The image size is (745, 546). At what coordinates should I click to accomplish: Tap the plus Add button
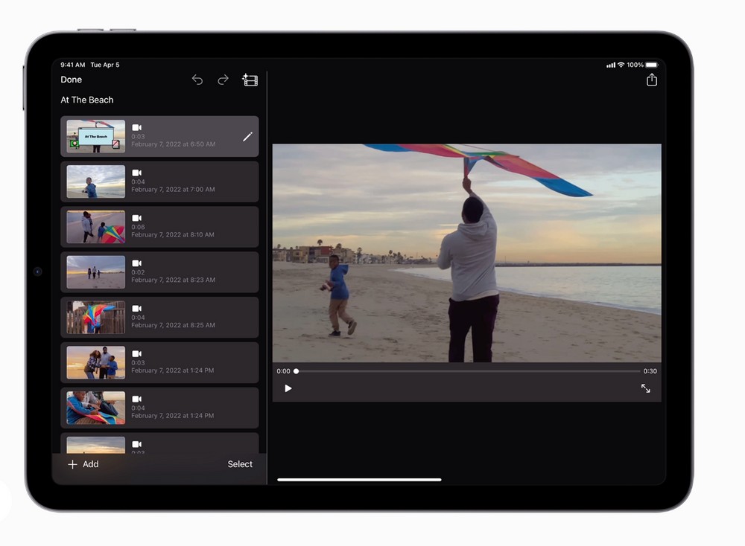(x=83, y=464)
